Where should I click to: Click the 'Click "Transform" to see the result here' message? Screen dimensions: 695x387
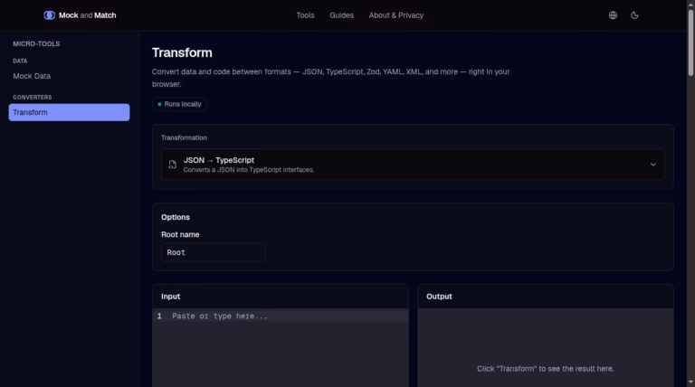tap(545, 369)
